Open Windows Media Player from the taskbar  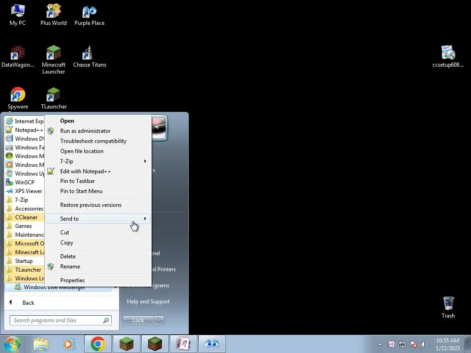click(69, 344)
